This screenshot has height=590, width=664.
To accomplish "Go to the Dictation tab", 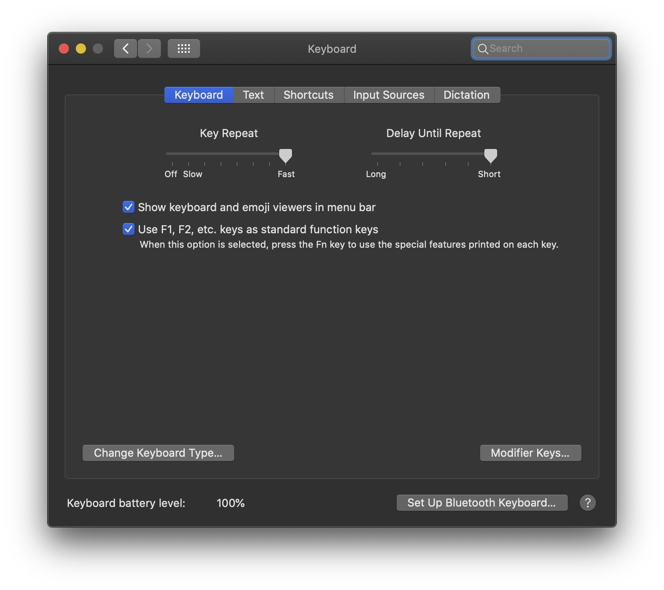I will click(x=467, y=95).
